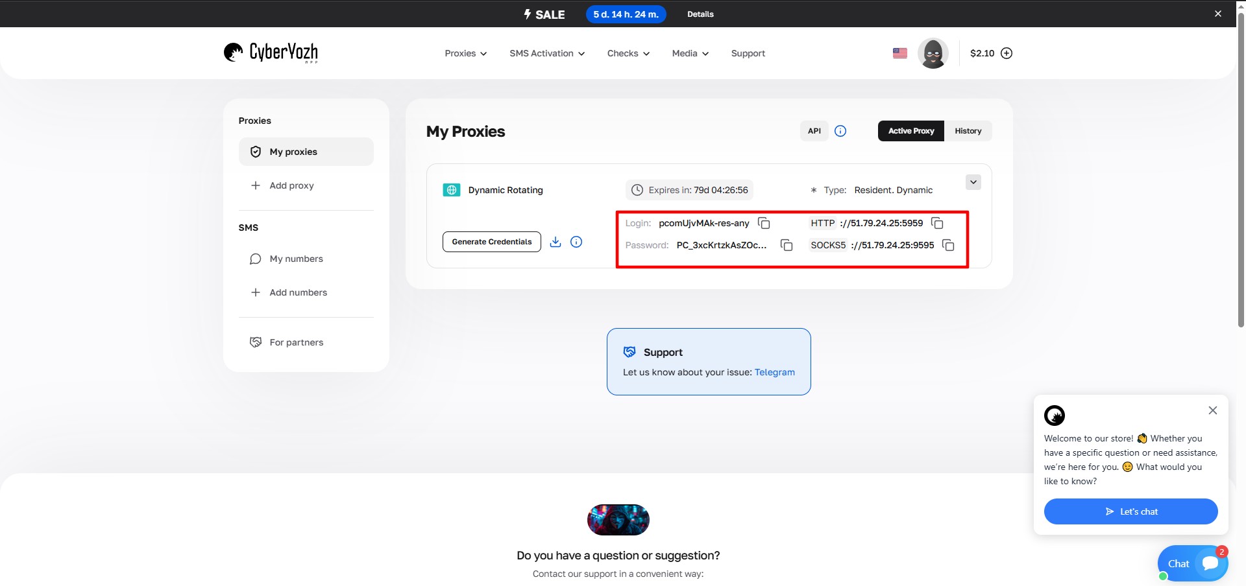Open Add proxy in sidebar
Screen dimensions: 1246x586
[291, 185]
